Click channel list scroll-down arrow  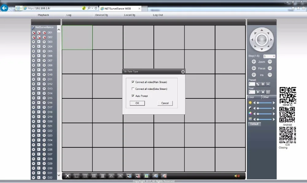click(59, 175)
